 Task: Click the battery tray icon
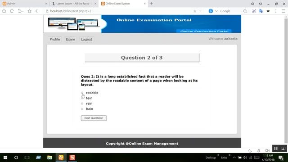[x=240, y=157]
